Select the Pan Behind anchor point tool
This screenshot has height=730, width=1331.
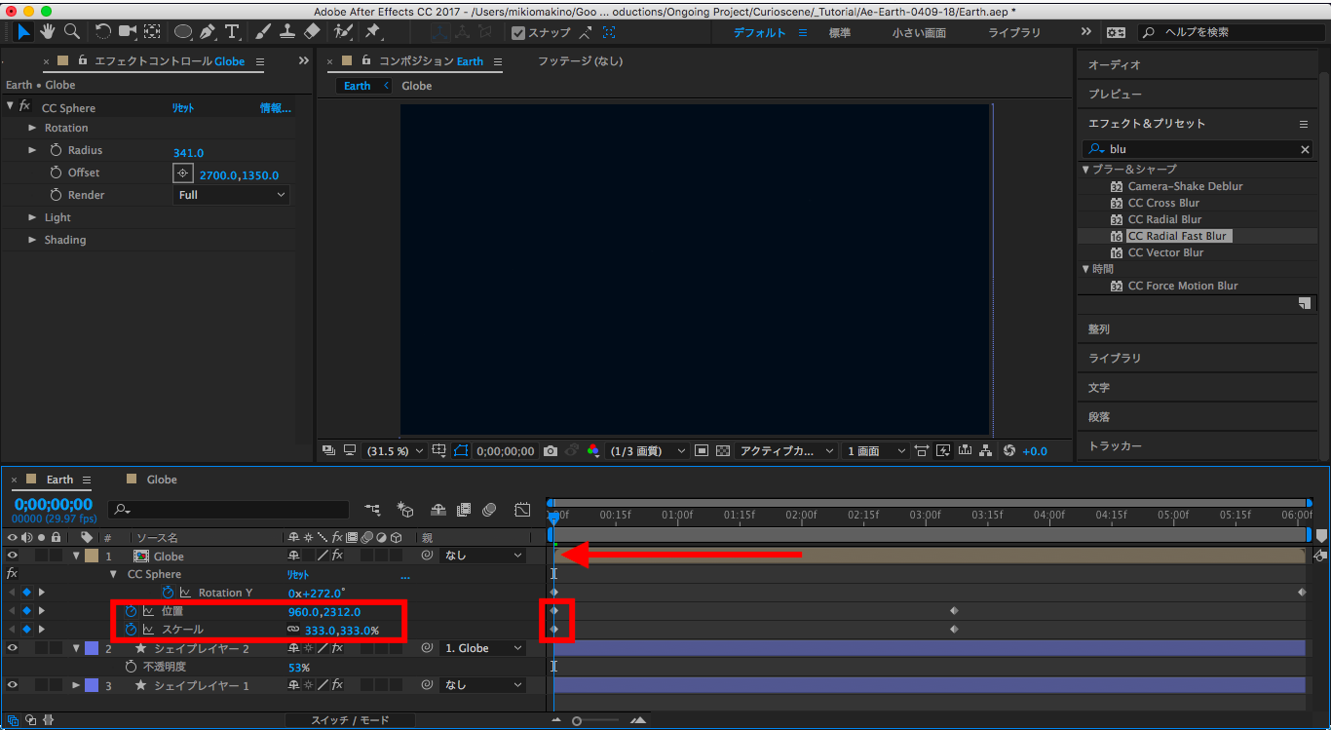(x=153, y=31)
